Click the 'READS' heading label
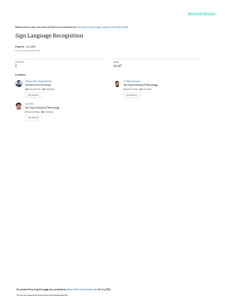 pyautogui.click(x=116, y=62)
